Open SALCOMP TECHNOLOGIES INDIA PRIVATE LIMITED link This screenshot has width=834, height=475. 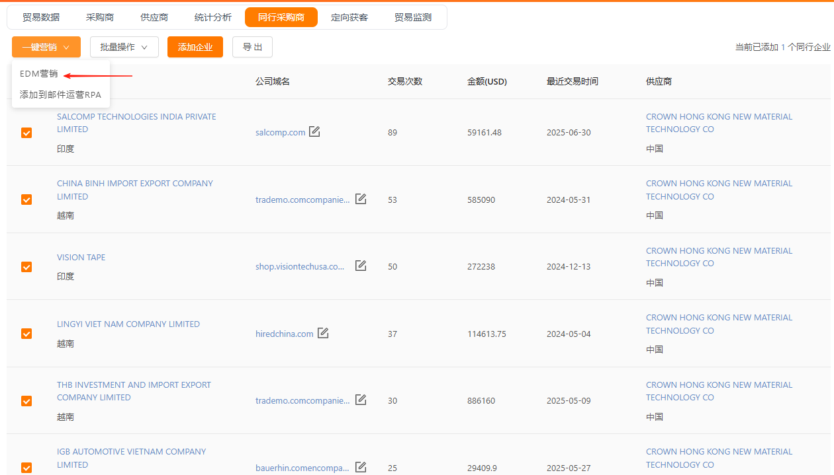point(136,123)
